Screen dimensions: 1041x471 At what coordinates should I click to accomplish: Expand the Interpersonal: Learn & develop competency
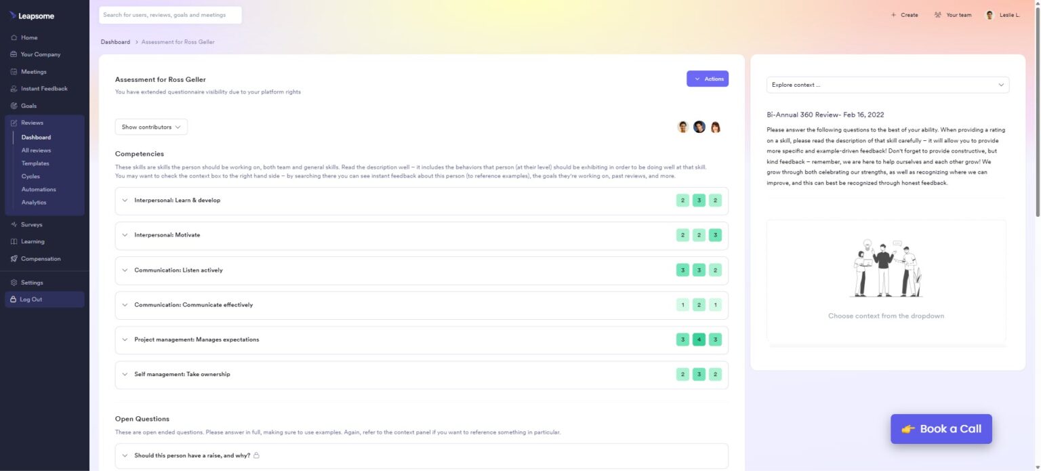125,200
